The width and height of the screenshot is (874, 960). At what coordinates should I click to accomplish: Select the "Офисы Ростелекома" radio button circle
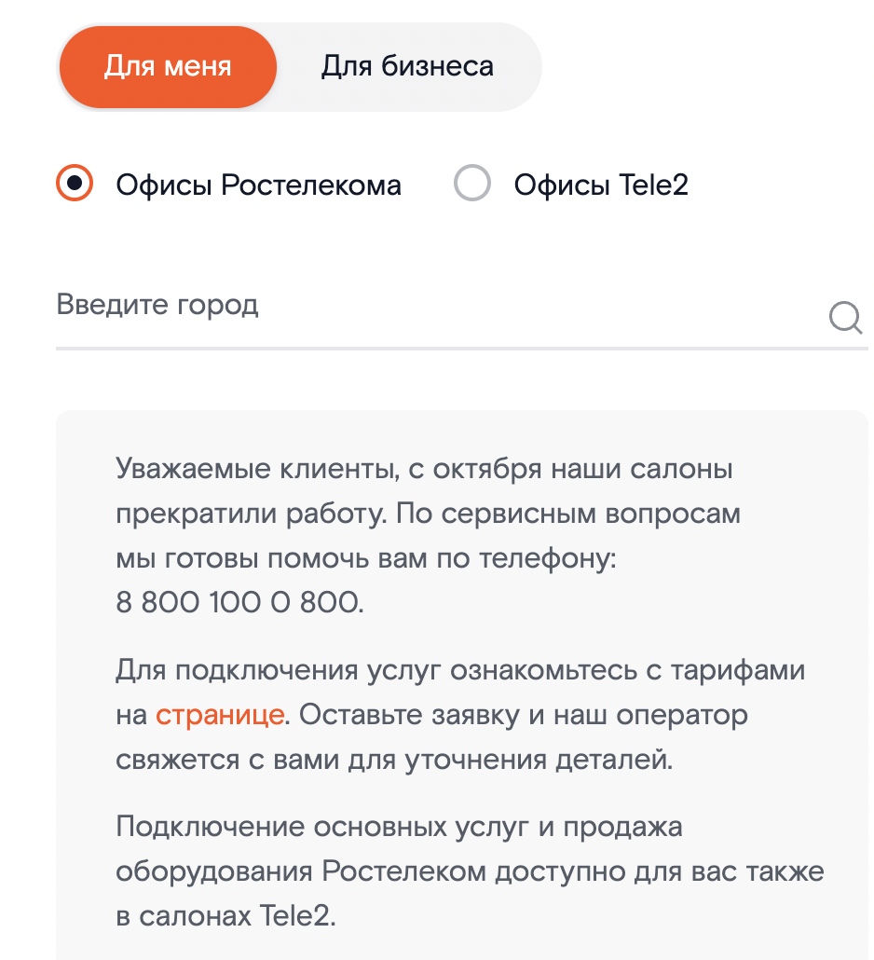75,184
